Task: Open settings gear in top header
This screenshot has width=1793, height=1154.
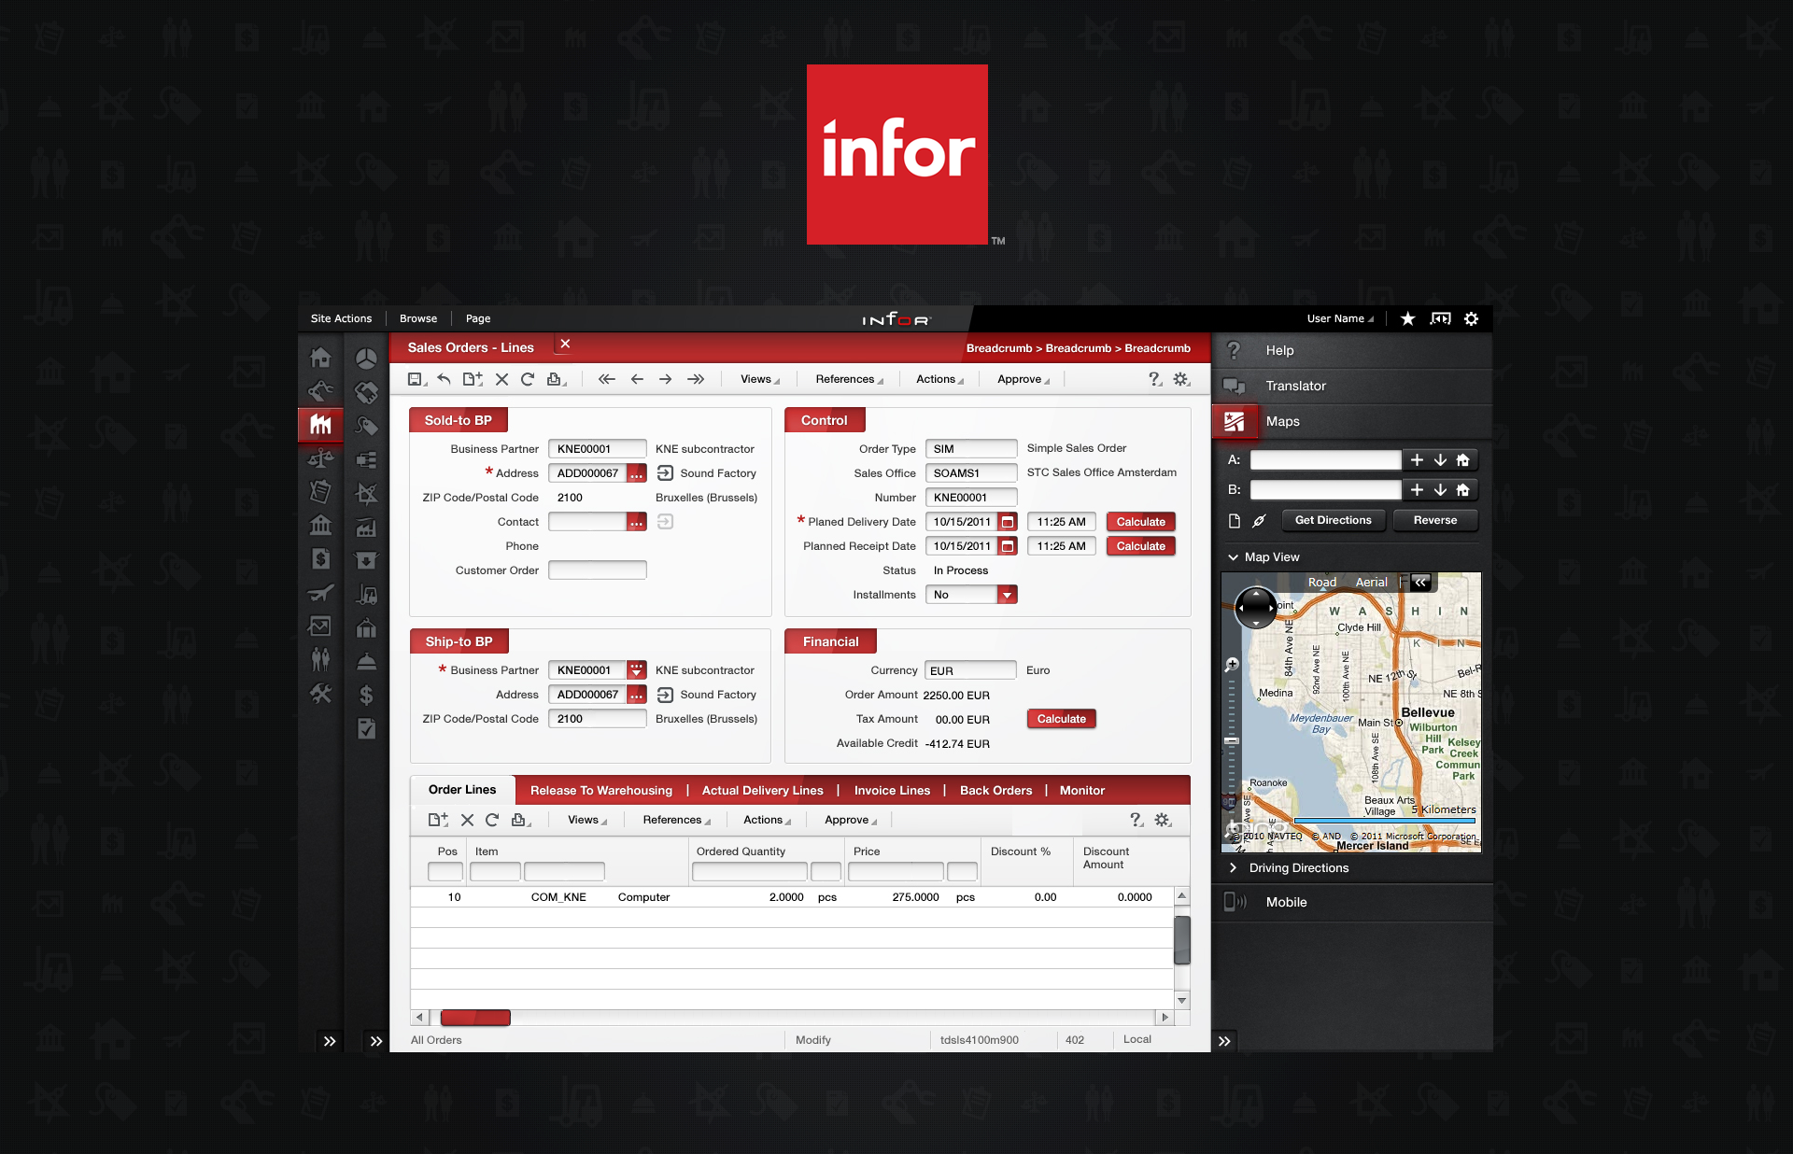Action: click(x=1471, y=318)
